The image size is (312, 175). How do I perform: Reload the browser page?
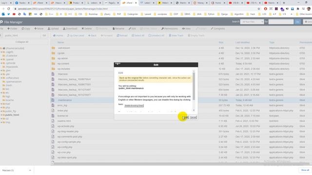8,9
